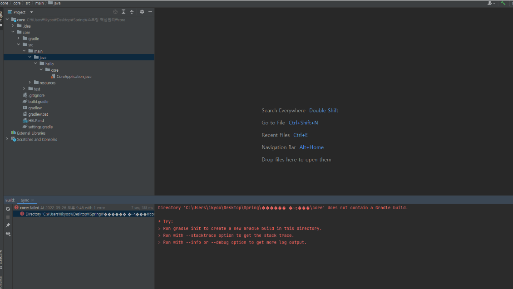
Task: Open the Structure side tool window tab
Action: (x=1, y=259)
